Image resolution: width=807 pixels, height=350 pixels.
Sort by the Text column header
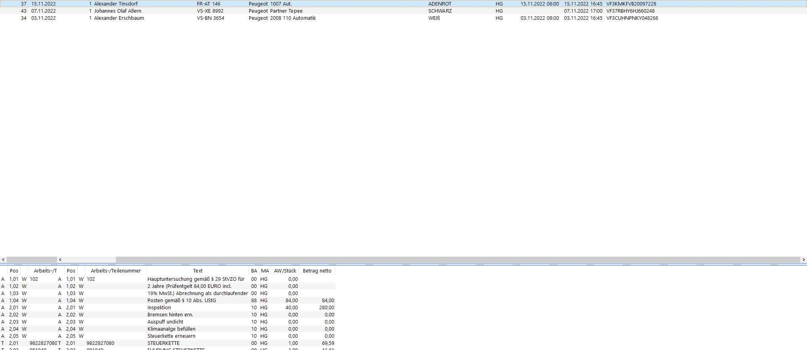pos(197,271)
